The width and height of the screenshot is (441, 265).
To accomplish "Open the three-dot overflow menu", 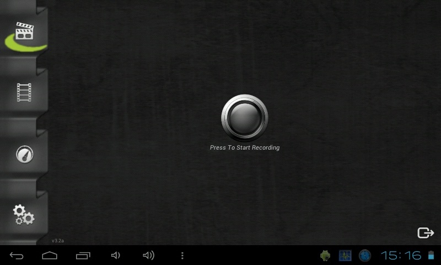I will tap(182, 256).
